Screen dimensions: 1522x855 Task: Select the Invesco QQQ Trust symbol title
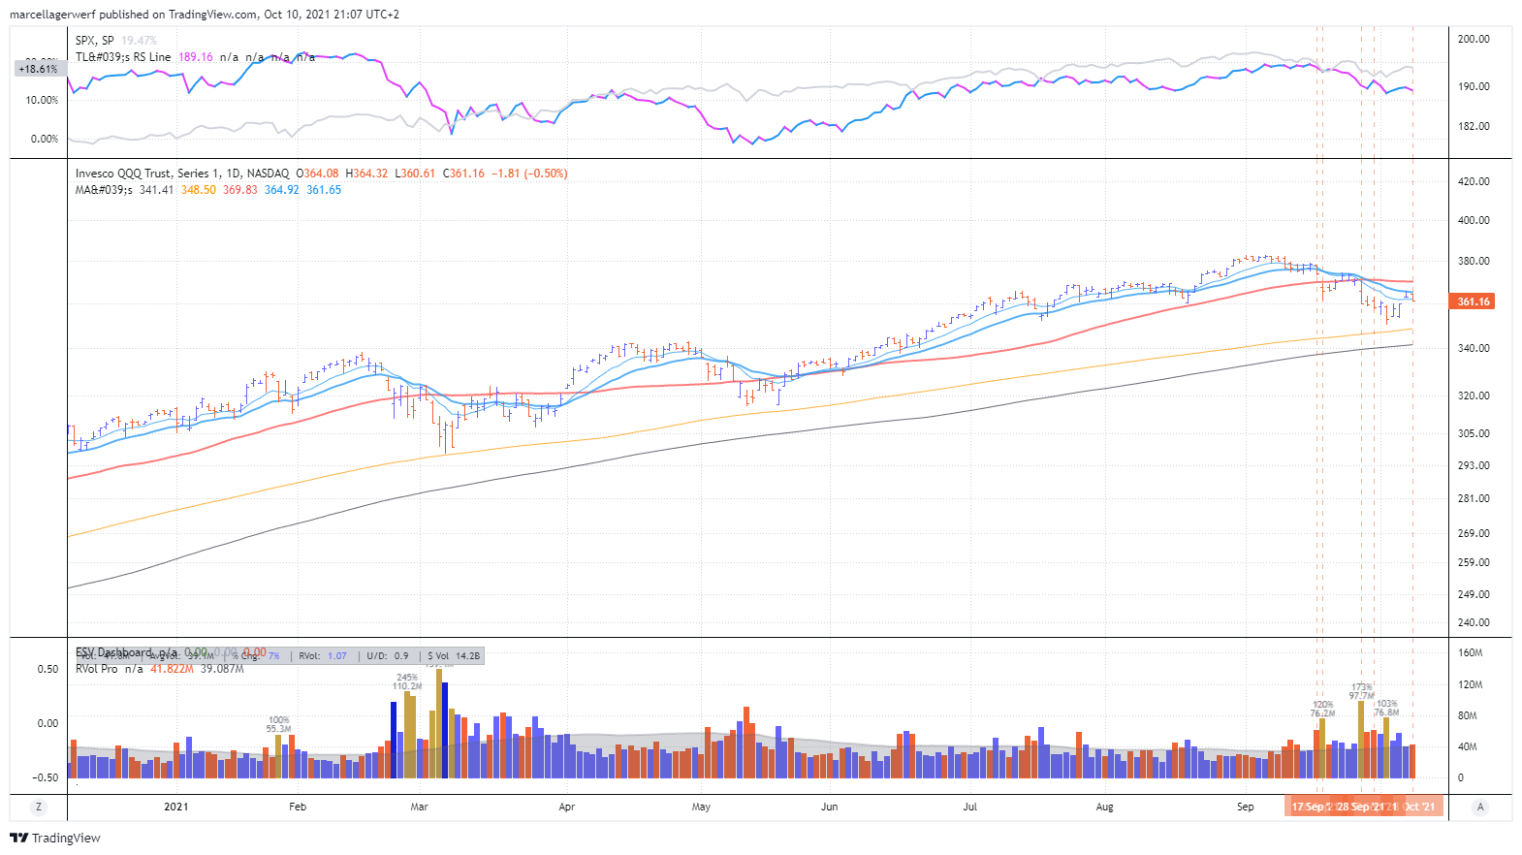click(182, 174)
